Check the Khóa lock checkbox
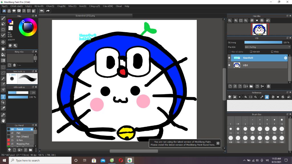 click(272, 52)
